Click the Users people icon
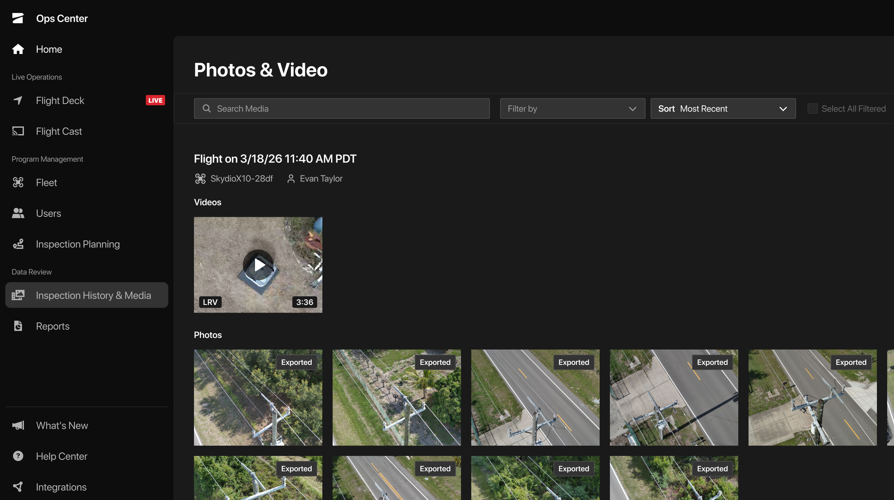This screenshot has height=500, width=894. [x=18, y=213]
